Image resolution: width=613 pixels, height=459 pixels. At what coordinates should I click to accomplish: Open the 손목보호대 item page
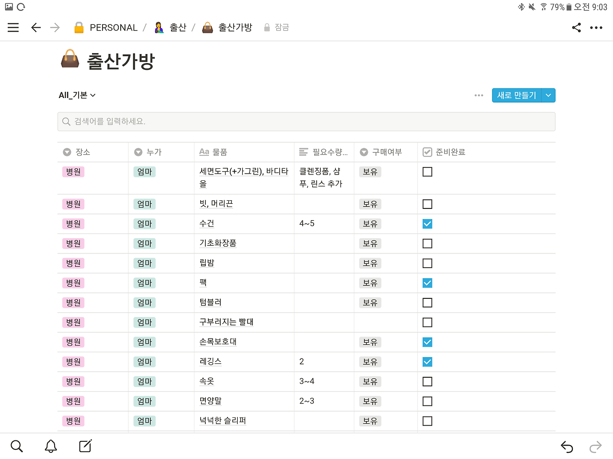[x=218, y=342]
